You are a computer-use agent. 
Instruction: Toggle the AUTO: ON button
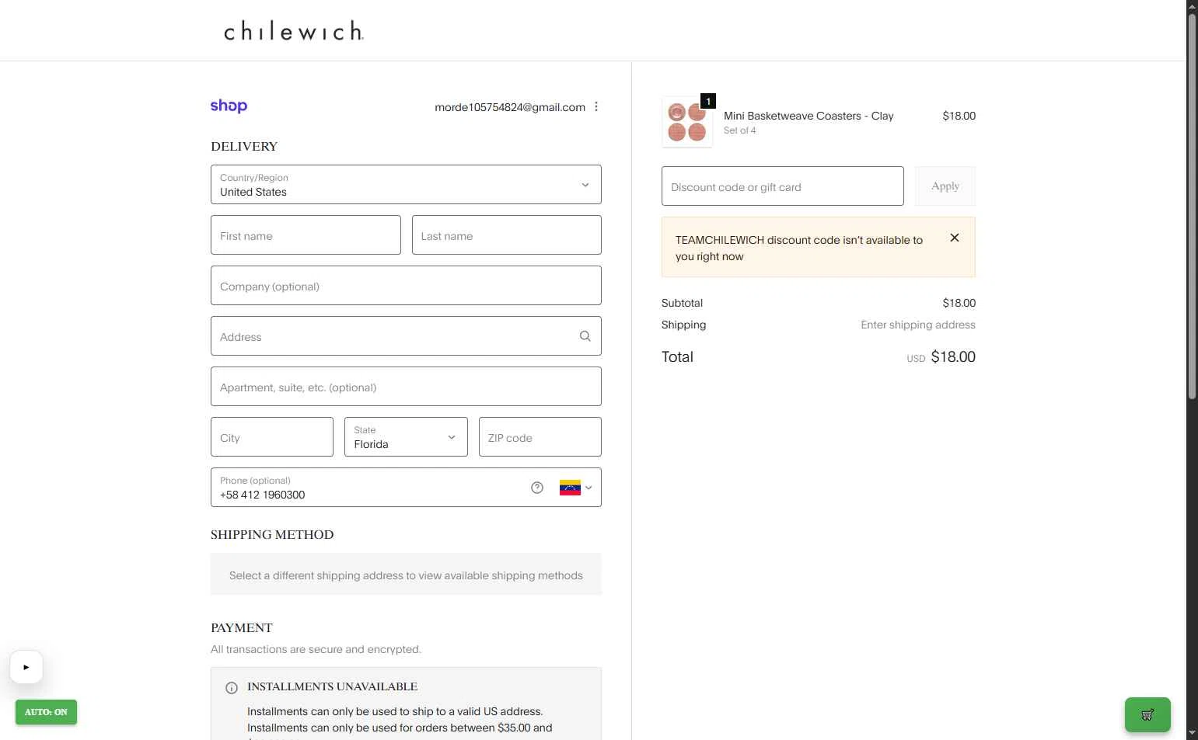pyautogui.click(x=46, y=712)
